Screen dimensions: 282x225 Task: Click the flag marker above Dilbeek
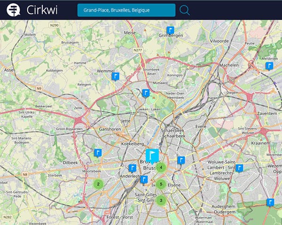point(98,153)
